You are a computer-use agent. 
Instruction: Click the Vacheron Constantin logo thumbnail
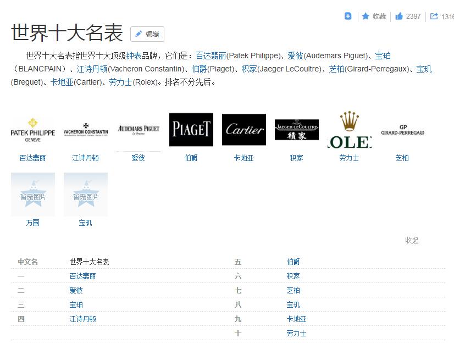[86, 130]
